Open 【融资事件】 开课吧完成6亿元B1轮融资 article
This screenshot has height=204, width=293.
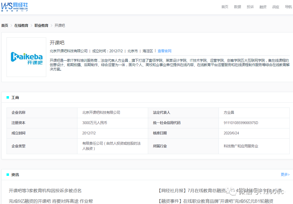[216, 201]
